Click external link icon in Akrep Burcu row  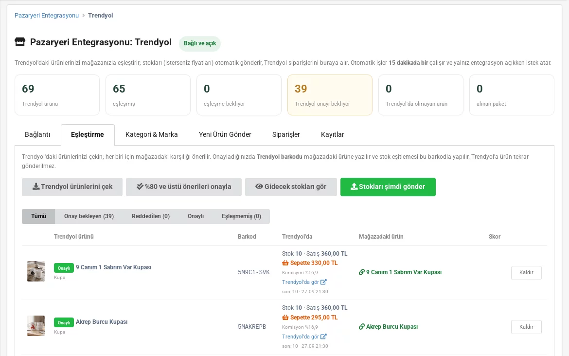coord(324,337)
